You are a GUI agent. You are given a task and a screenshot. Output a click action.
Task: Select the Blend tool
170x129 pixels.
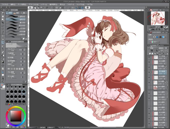click(3, 55)
